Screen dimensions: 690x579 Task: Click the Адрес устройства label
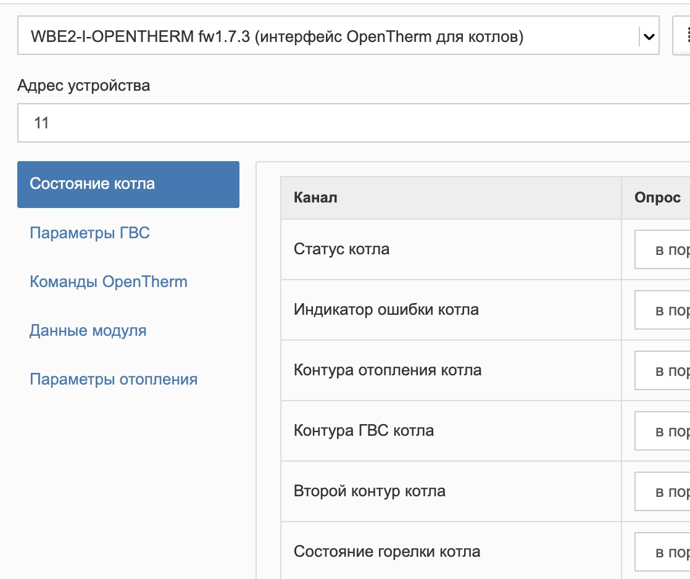tap(83, 85)
